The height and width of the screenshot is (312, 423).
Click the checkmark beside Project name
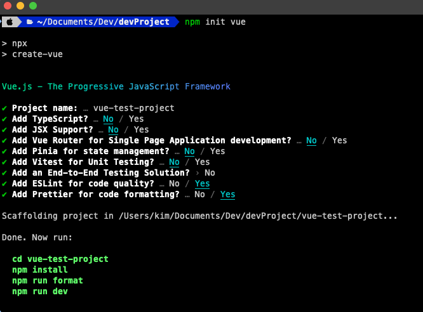pos(4,108)
